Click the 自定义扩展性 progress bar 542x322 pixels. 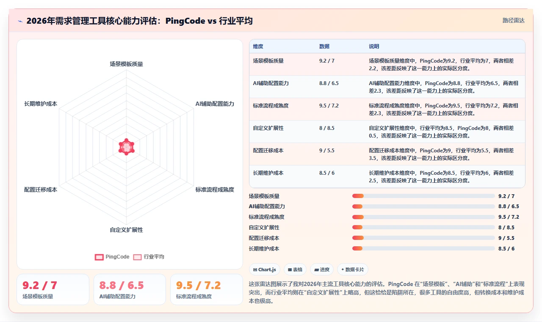coord(423,228)
